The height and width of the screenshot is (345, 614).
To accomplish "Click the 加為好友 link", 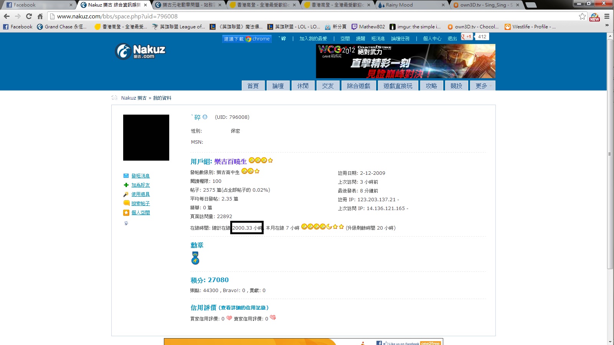I will click(x=140, y=185).
